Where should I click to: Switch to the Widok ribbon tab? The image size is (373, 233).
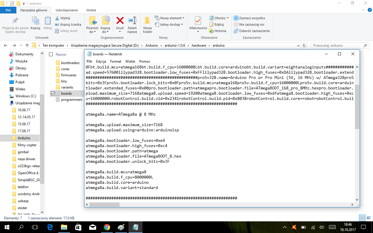pos(91,10)
